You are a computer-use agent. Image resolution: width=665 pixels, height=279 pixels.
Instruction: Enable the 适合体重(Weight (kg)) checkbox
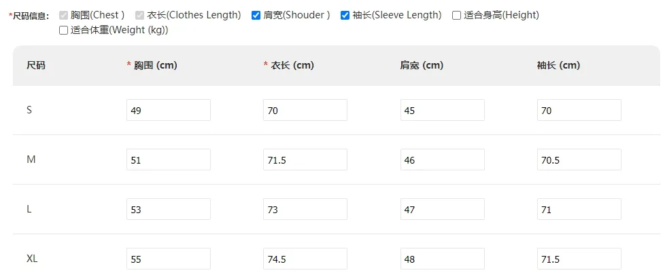coord(64,31)
